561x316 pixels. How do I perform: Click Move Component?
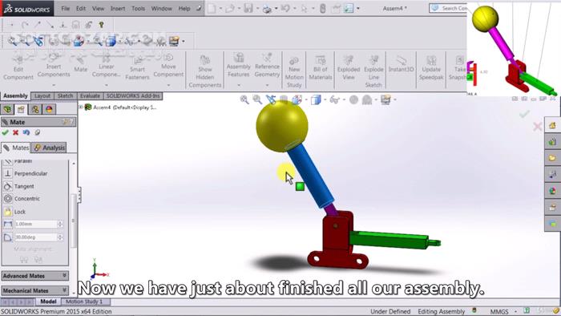pos(168,66)
